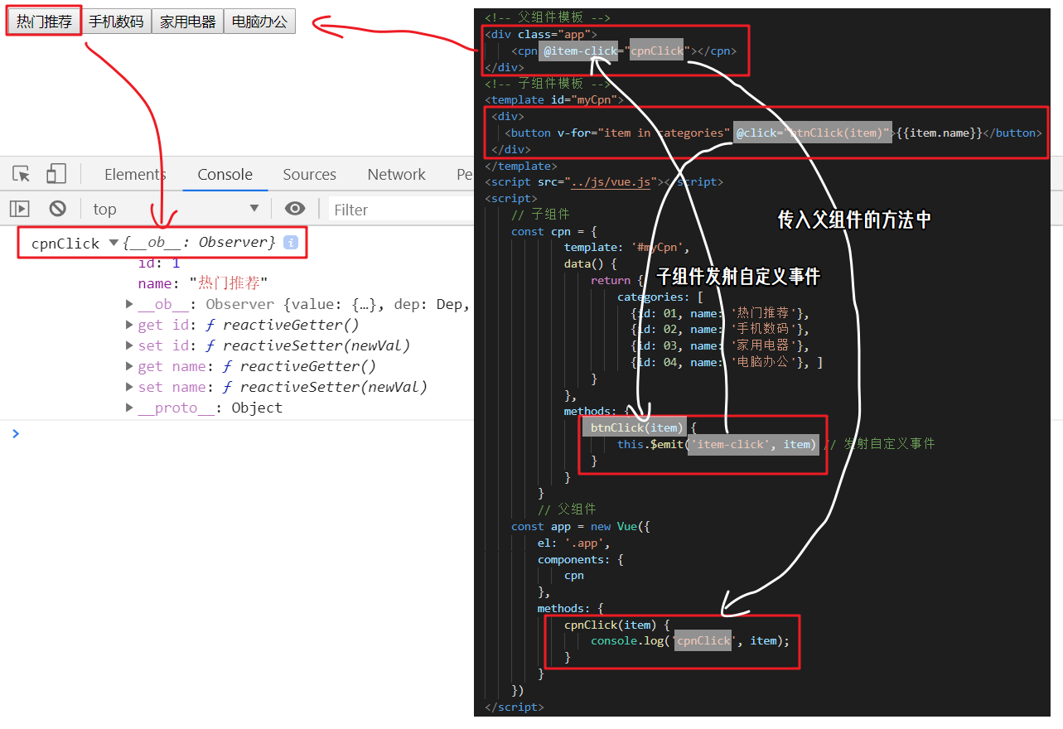Click the {__ob__: Observer} object preview
Screen dimensions: 1063x729
pyautogui.click(x=199, y=243)
